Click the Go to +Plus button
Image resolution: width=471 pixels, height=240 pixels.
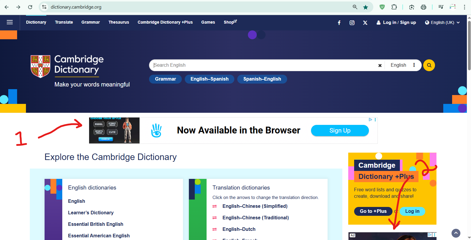373,211
